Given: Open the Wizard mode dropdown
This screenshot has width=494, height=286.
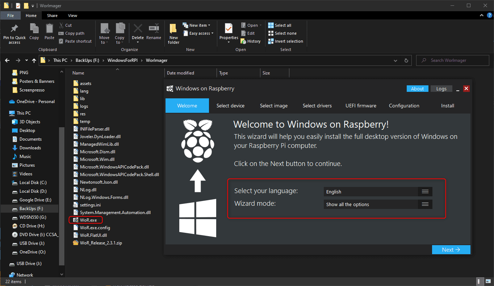Looking at the screenshot, I should point(378,204).
